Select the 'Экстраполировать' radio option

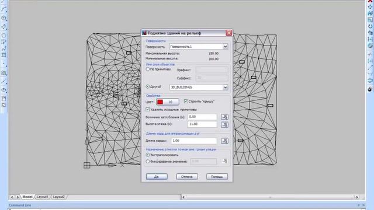tap(148, 155)
